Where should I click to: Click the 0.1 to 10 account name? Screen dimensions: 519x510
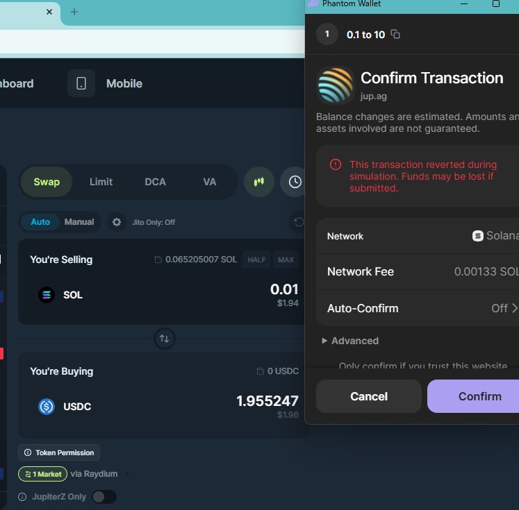point(365,35)
